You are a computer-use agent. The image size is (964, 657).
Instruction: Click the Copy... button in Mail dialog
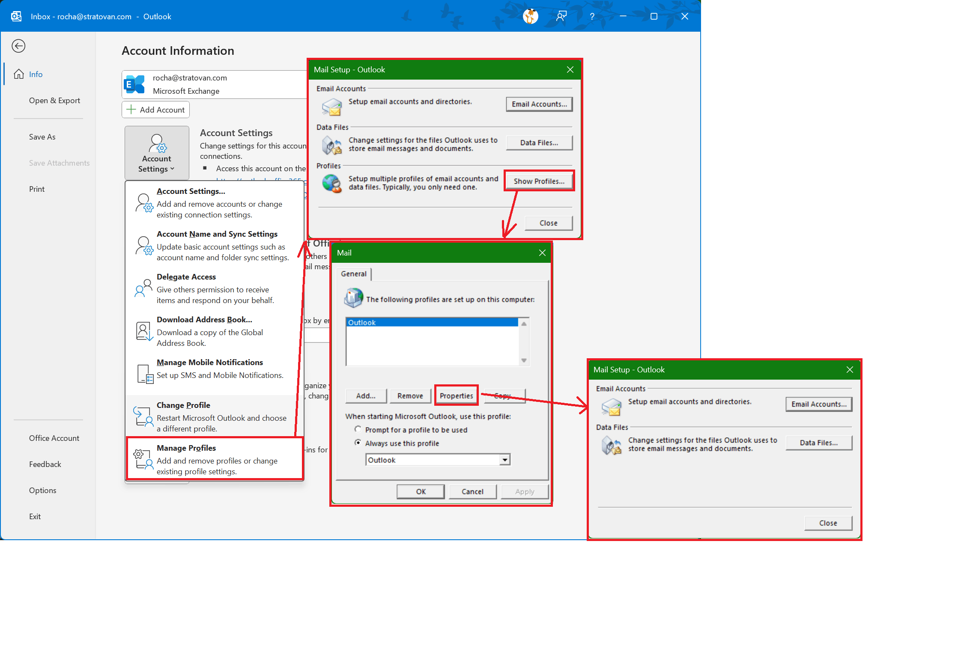point(504,396)
